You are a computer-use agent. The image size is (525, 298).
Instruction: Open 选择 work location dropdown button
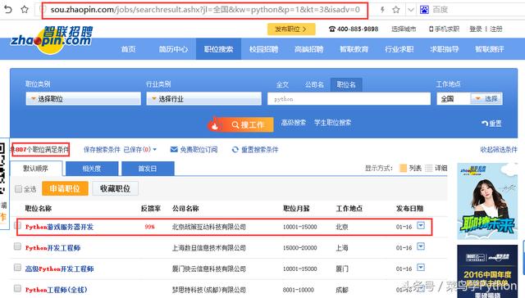(486, 98)
